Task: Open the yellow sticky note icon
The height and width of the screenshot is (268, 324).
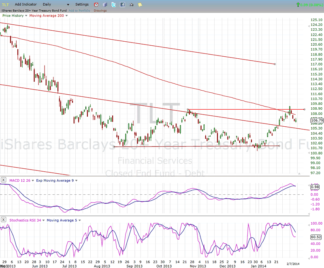Action: tap(140, 4)
